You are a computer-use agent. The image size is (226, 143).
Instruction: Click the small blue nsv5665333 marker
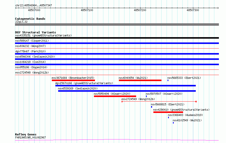point(168,80)
